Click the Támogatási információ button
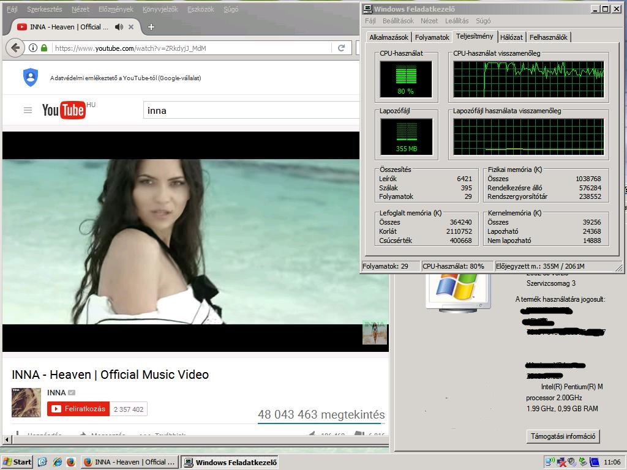 563,436
